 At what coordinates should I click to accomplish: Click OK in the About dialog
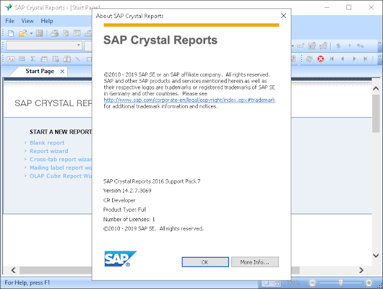coord(205,262)
